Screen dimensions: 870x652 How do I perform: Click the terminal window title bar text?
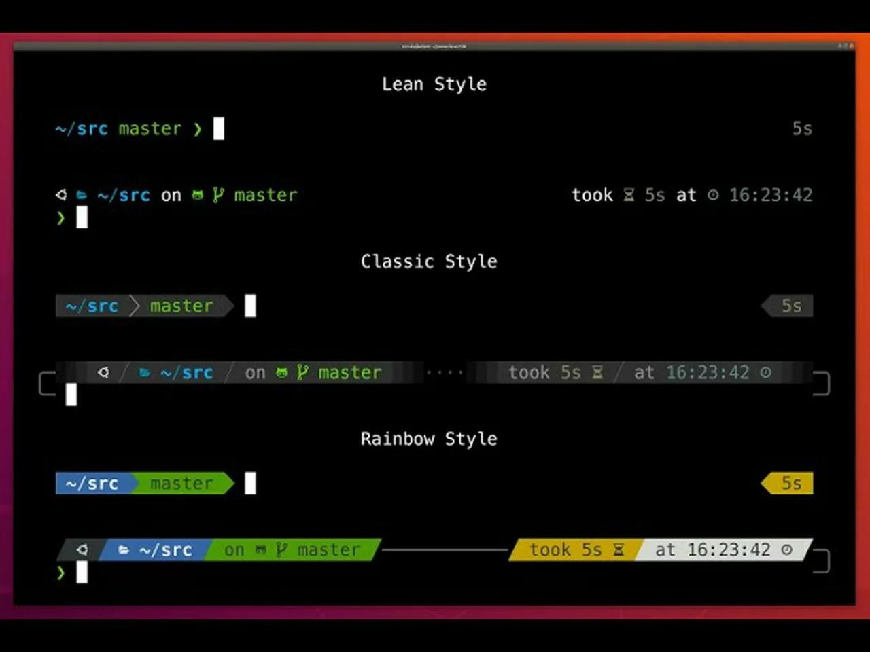point(435,46)
